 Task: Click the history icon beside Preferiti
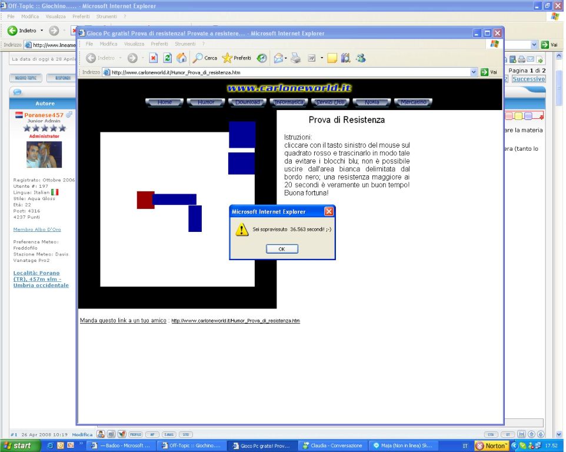coord(262,58)
